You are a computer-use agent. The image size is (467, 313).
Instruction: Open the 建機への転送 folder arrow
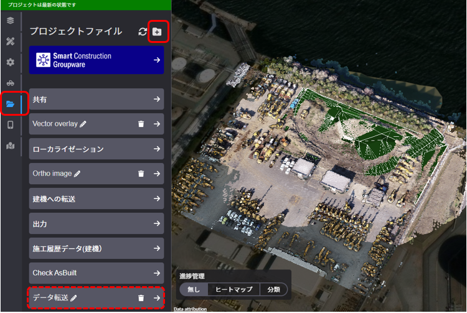coord(157,199)
